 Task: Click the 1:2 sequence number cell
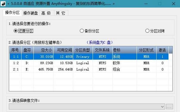coord(15,63)
